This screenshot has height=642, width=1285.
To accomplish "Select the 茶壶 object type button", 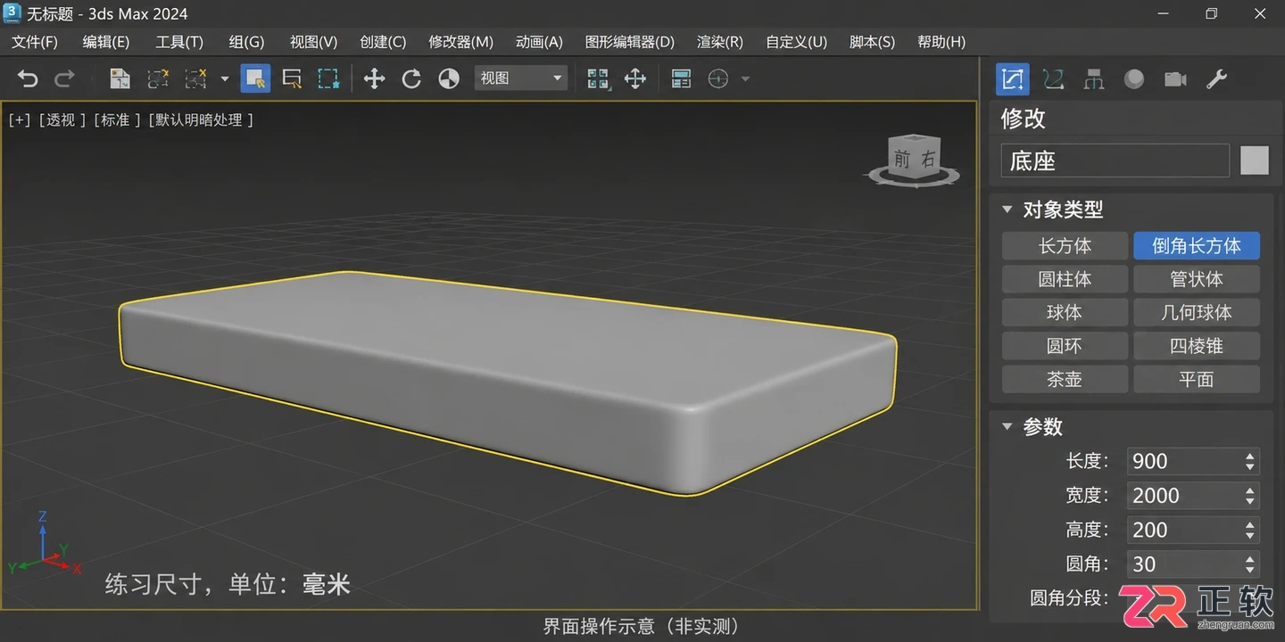I will point(1065,379).
